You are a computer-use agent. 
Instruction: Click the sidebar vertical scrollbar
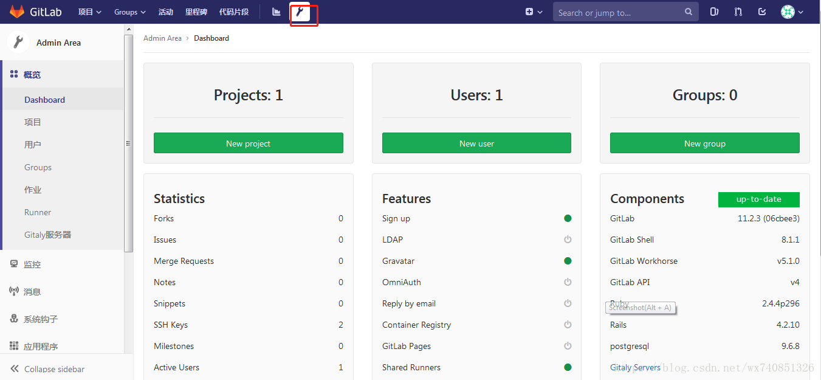click(128, 143)
